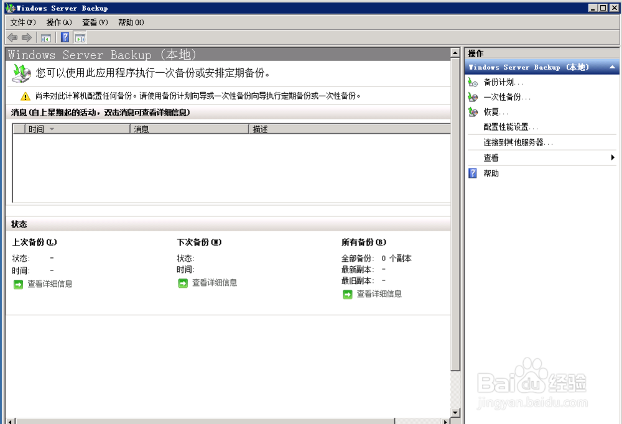Click the 所有备份(B) heading

point(364,242)
